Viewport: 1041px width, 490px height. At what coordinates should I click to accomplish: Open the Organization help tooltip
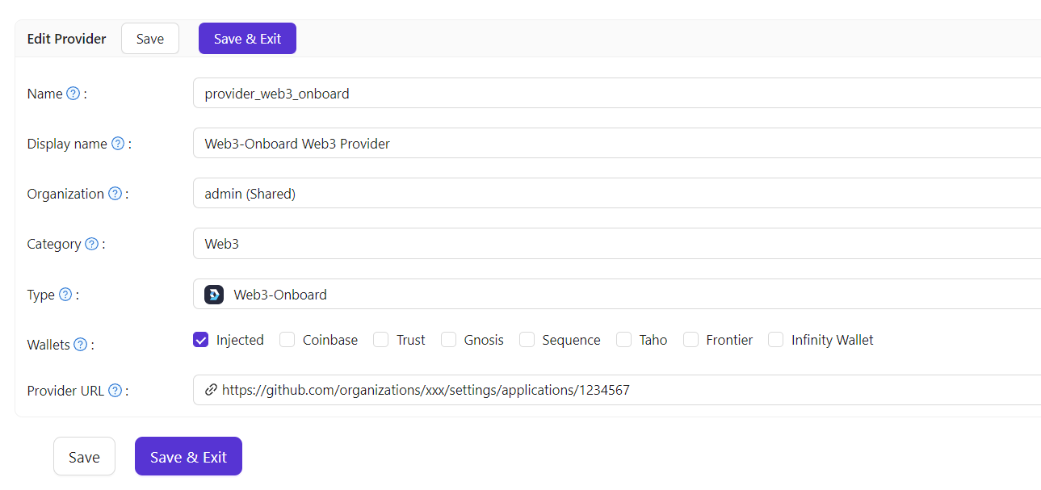click(114, 193)
